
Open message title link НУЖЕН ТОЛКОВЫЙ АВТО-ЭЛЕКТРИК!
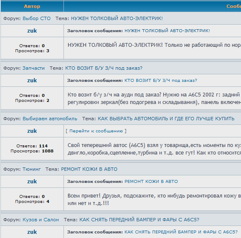[x=167, y=31]
